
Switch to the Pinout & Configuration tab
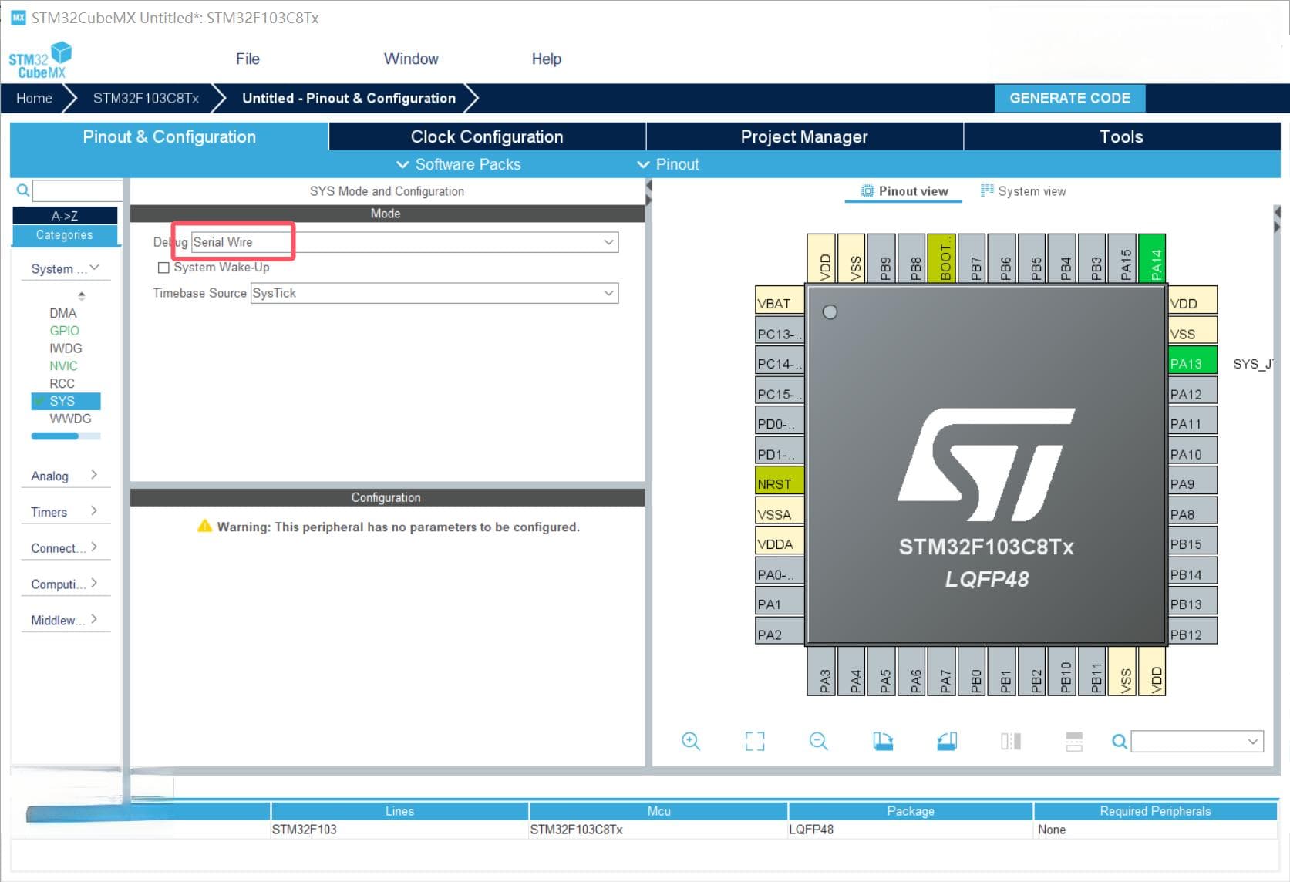tap(169, 136)
